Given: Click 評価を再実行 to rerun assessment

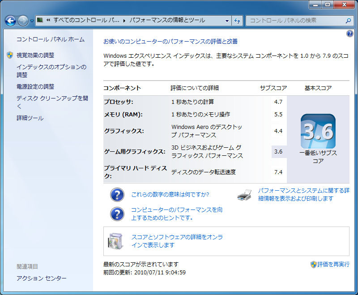Looking at the screenshot, I should (333, 265).
